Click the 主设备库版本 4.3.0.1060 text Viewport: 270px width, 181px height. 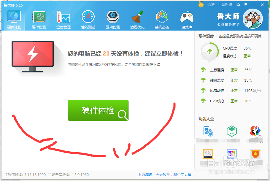[x=68, y=175]
